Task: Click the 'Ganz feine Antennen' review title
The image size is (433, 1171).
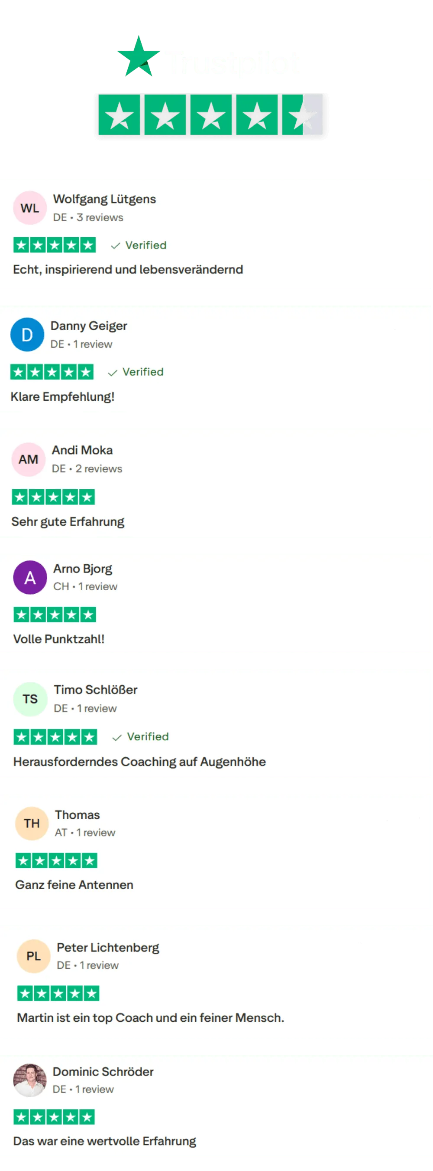Action: pyautogui.click(x=74, y=885)
